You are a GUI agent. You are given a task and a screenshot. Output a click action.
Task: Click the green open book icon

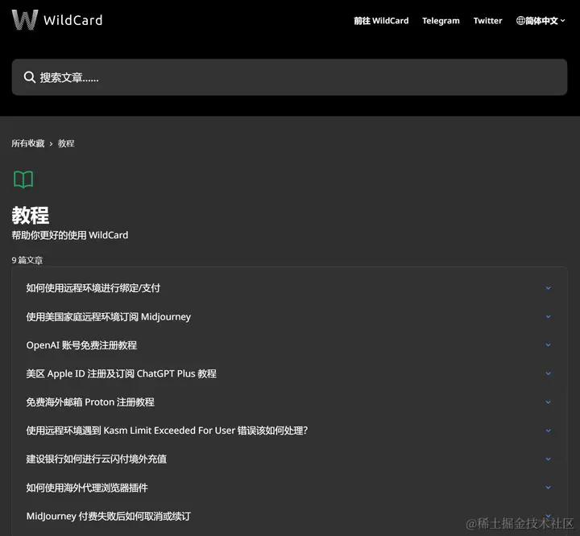(23, 179)
